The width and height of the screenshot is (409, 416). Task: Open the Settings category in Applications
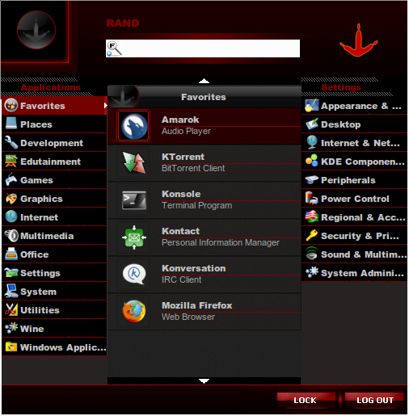[54, 273]
